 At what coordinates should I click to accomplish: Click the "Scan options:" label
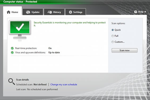(x=118, y=23)
